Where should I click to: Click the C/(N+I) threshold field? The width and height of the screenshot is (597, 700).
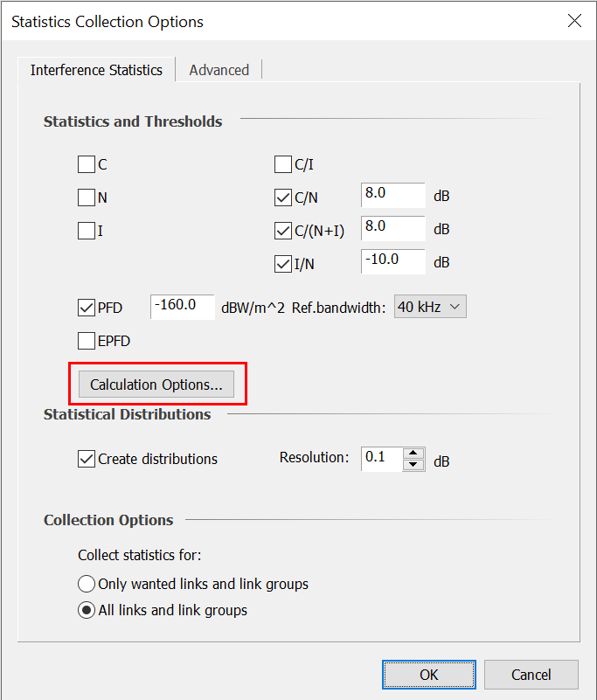coord(393,228)
